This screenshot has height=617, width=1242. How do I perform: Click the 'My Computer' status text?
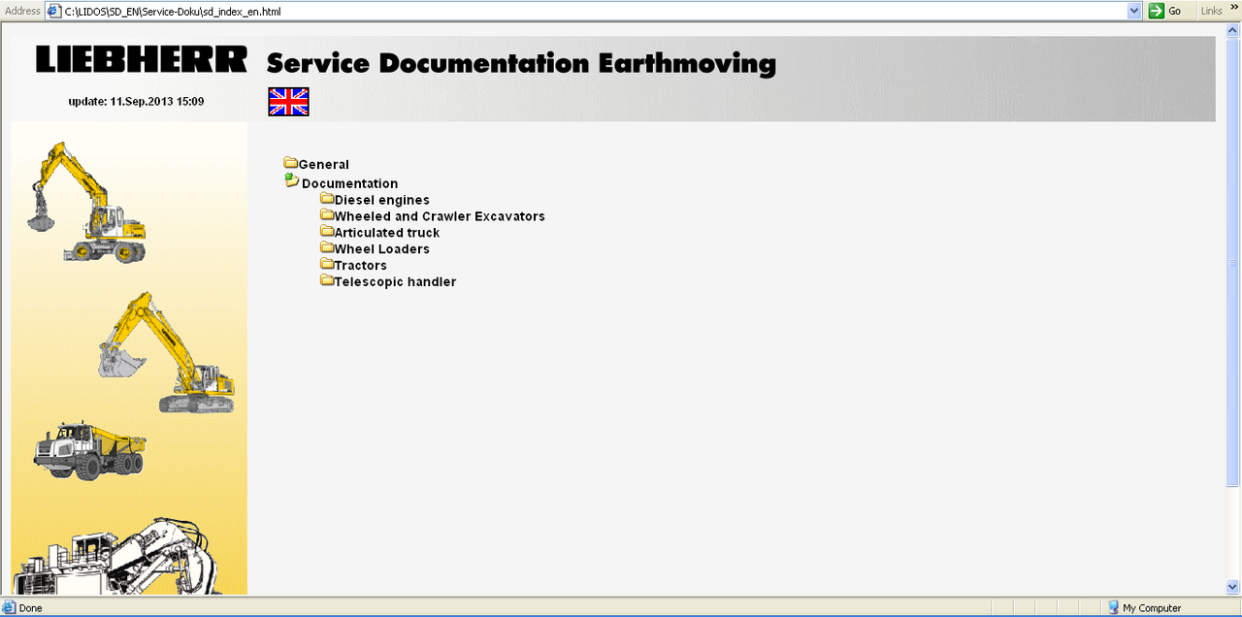[x=1152, y=608]
